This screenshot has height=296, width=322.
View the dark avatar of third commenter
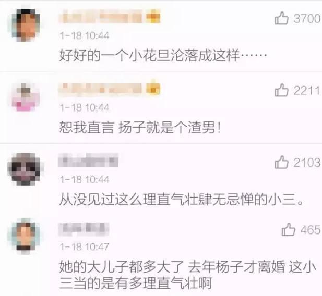pyautogui.click(x=26, y=169)
